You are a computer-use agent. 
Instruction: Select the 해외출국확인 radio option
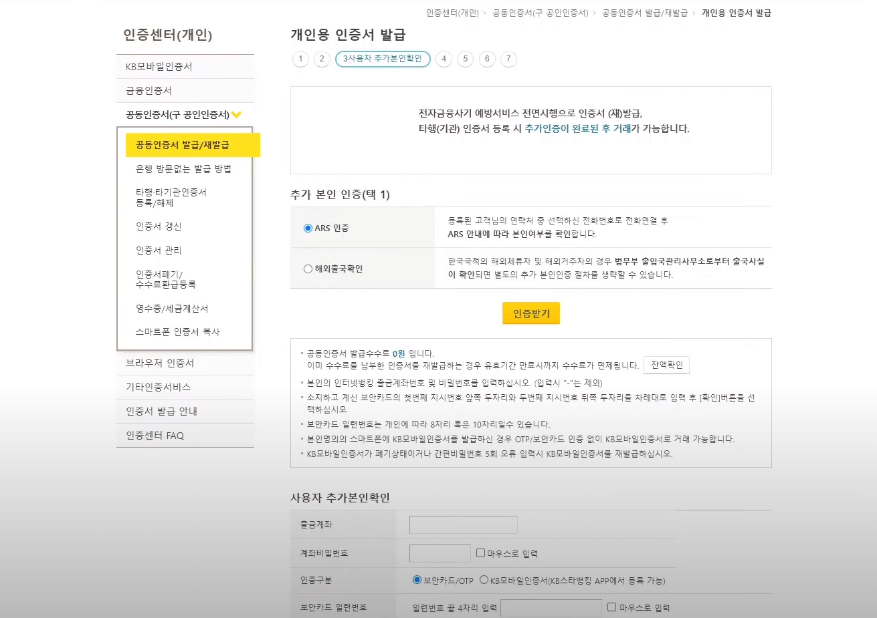(x=308, y=269)
